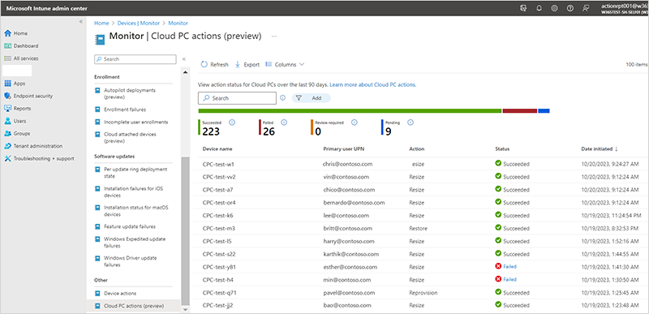Click the menu pane scrollbar thumb
Image resolution: width=649 pixels, height=314 pixels.
point(185,231)
